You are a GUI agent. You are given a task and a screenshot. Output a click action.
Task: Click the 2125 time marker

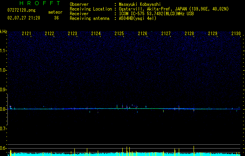click(x=119, y=34)
